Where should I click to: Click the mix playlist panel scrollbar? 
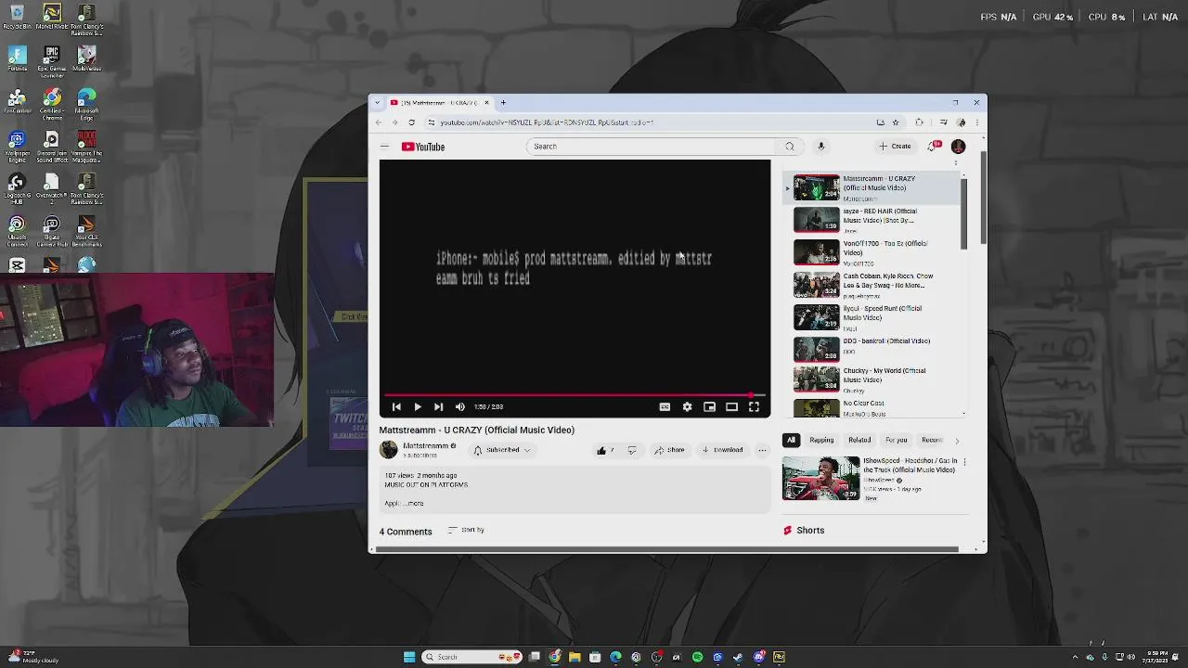click(x=963, y=213)
